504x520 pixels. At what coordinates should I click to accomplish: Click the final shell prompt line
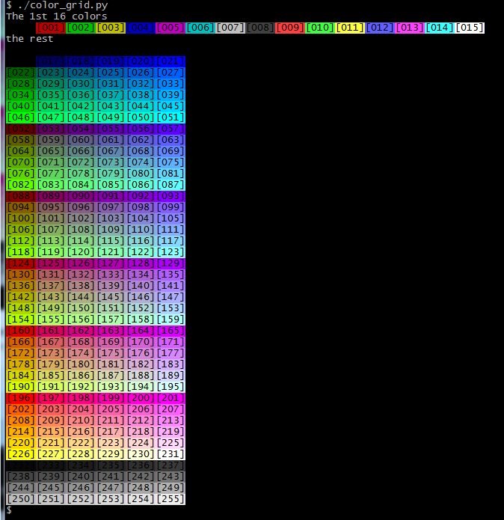click(x=9, y=510)
